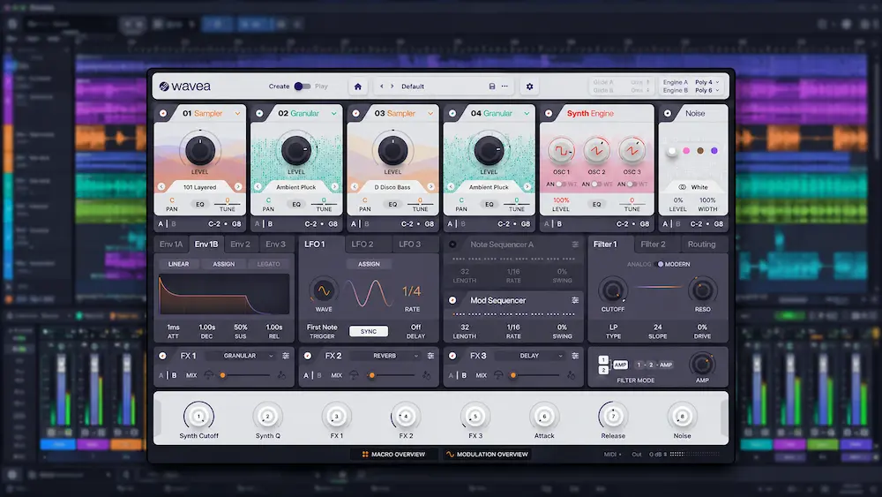
Task: Select next sample right of D Disco Bass
Action: pos(431,187)
